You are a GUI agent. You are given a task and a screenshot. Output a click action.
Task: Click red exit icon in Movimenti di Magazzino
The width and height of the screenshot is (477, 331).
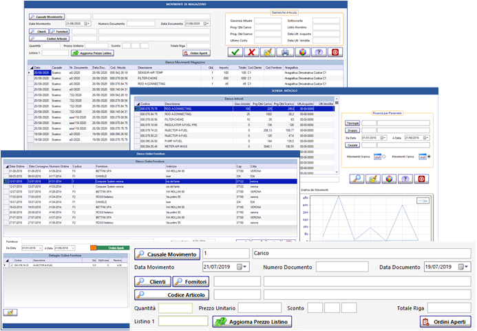(335, 52)
